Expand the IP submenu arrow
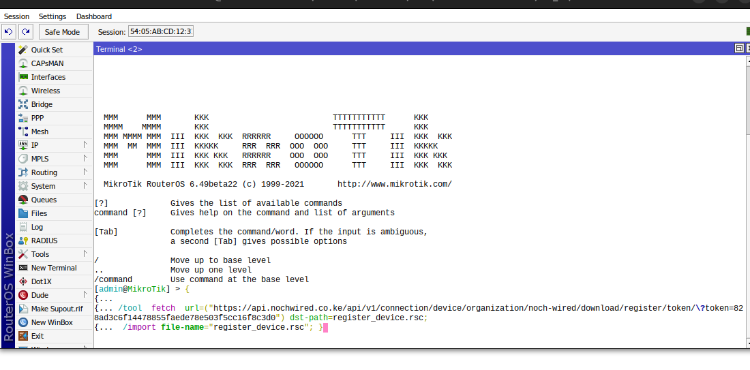This screenshot has height=370, width=750. 85,145
